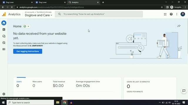Viewport: 188px width, 105px height.
Task: Select the New users metric tab
Action: 37,84
